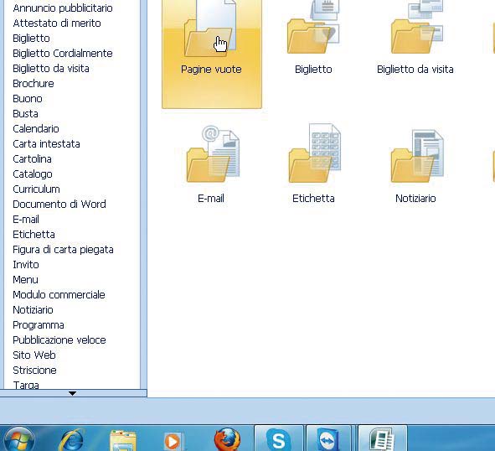
Task: Select Pubblicazione veloce in the list
Action: tap(59, 340)
